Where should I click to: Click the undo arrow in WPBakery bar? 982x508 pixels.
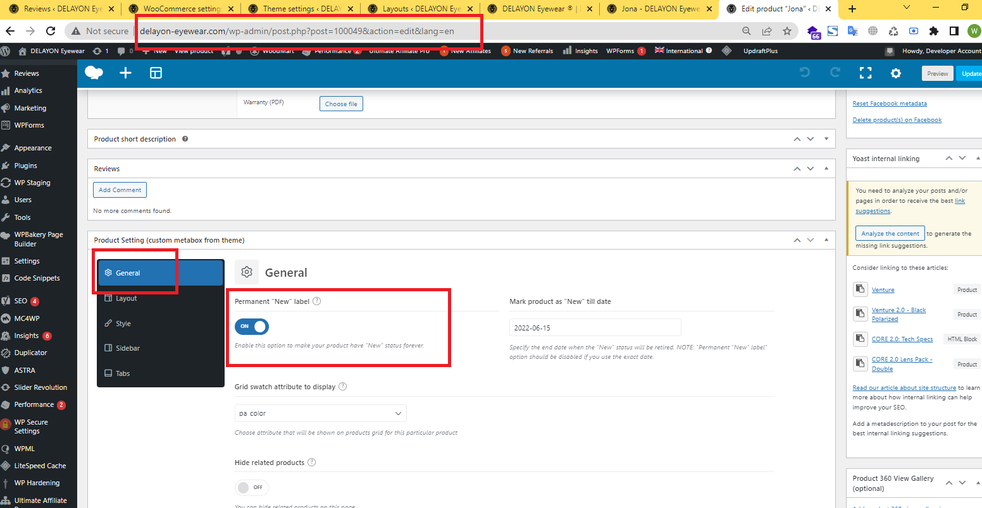[x=805, y=73]
